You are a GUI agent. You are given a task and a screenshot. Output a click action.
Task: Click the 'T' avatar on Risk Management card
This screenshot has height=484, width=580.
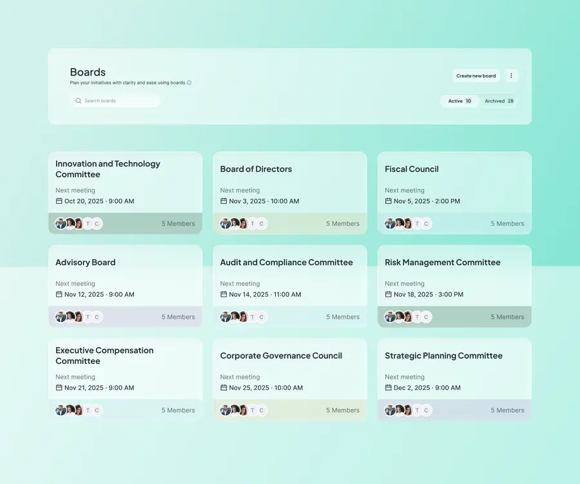417,317
